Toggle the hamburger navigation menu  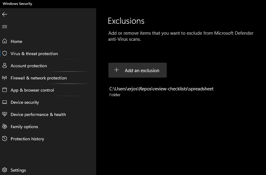tap(5, 26)
